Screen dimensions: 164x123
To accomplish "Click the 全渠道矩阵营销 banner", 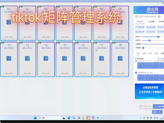I will click(x=149, y=91).
